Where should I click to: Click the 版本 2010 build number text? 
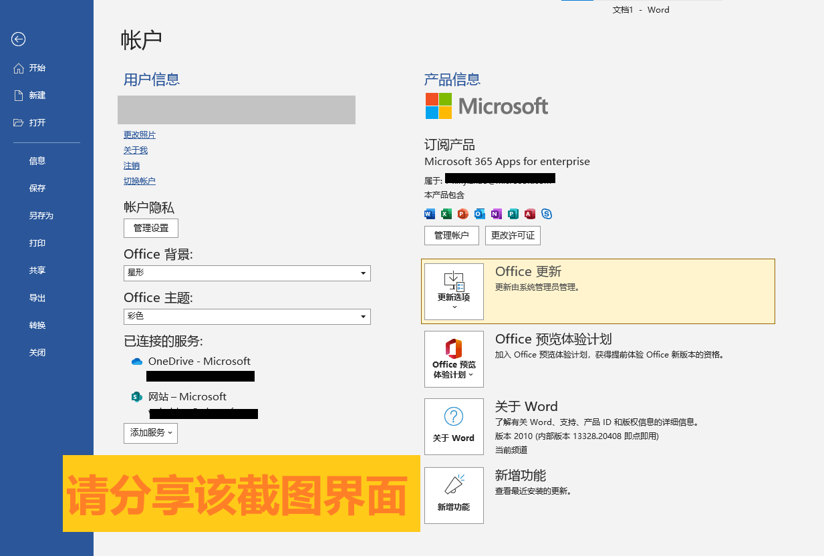(577, 436)
